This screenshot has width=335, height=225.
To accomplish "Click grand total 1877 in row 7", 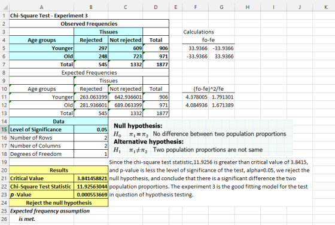I will click(x=156, y=64).
